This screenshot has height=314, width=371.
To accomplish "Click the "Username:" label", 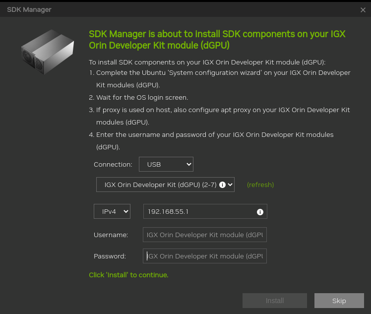I will [x=111, y=235].
